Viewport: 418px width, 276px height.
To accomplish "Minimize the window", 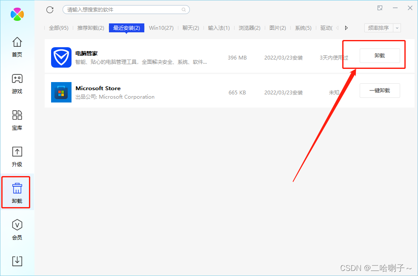I will tap(395, 8).
